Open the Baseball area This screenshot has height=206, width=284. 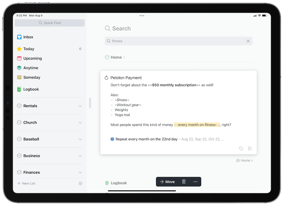[x=31, y=139]
